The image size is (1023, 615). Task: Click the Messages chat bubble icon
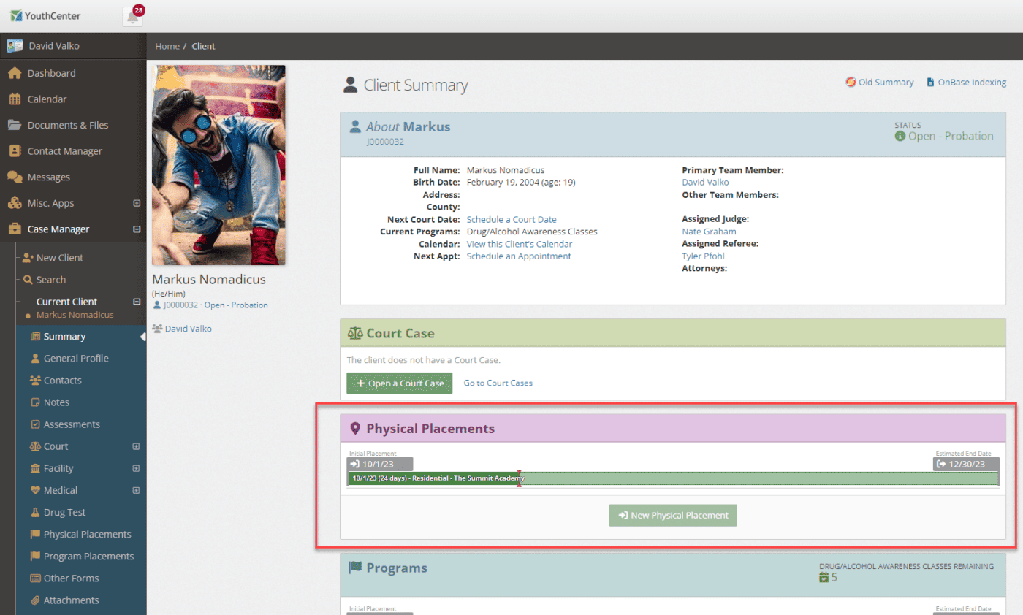14,177
